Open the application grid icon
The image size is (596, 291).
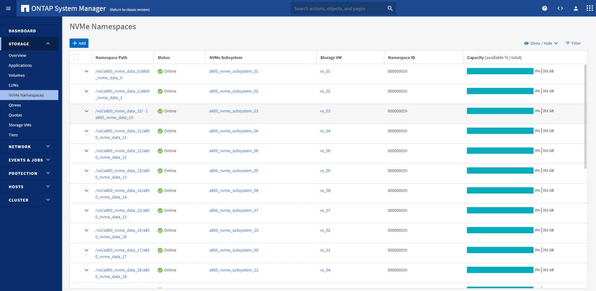point(589,8)
